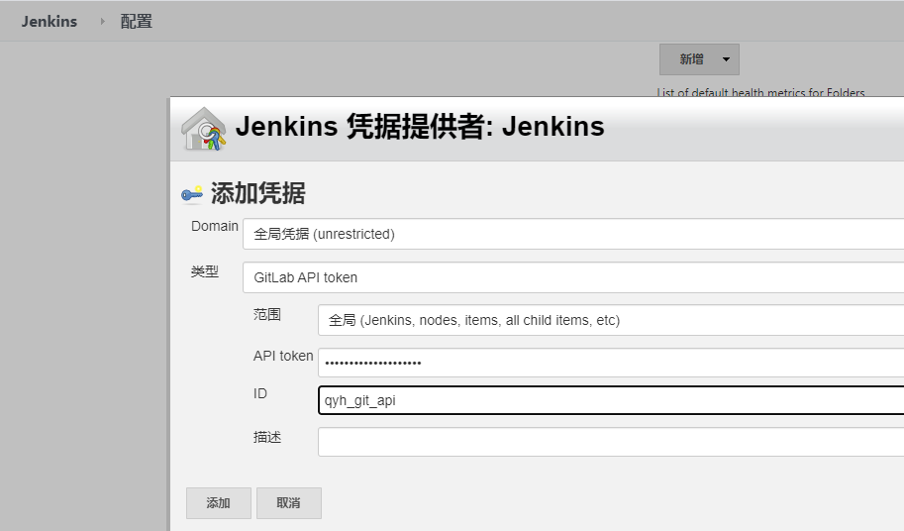
Task: Click the breadcrumb arrow separator after Jenkins
Action: pyautogui.click(x=103, y=22)
